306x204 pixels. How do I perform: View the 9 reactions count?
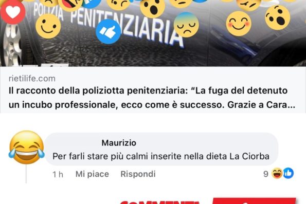pos(265,174)
